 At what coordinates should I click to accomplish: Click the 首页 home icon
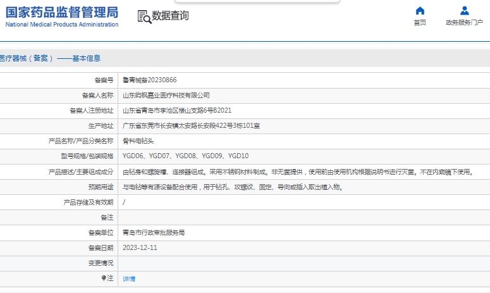point(420,11)
